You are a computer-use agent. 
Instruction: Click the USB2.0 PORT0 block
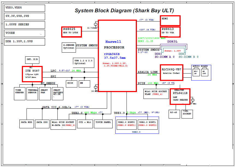tap(127, 125)
